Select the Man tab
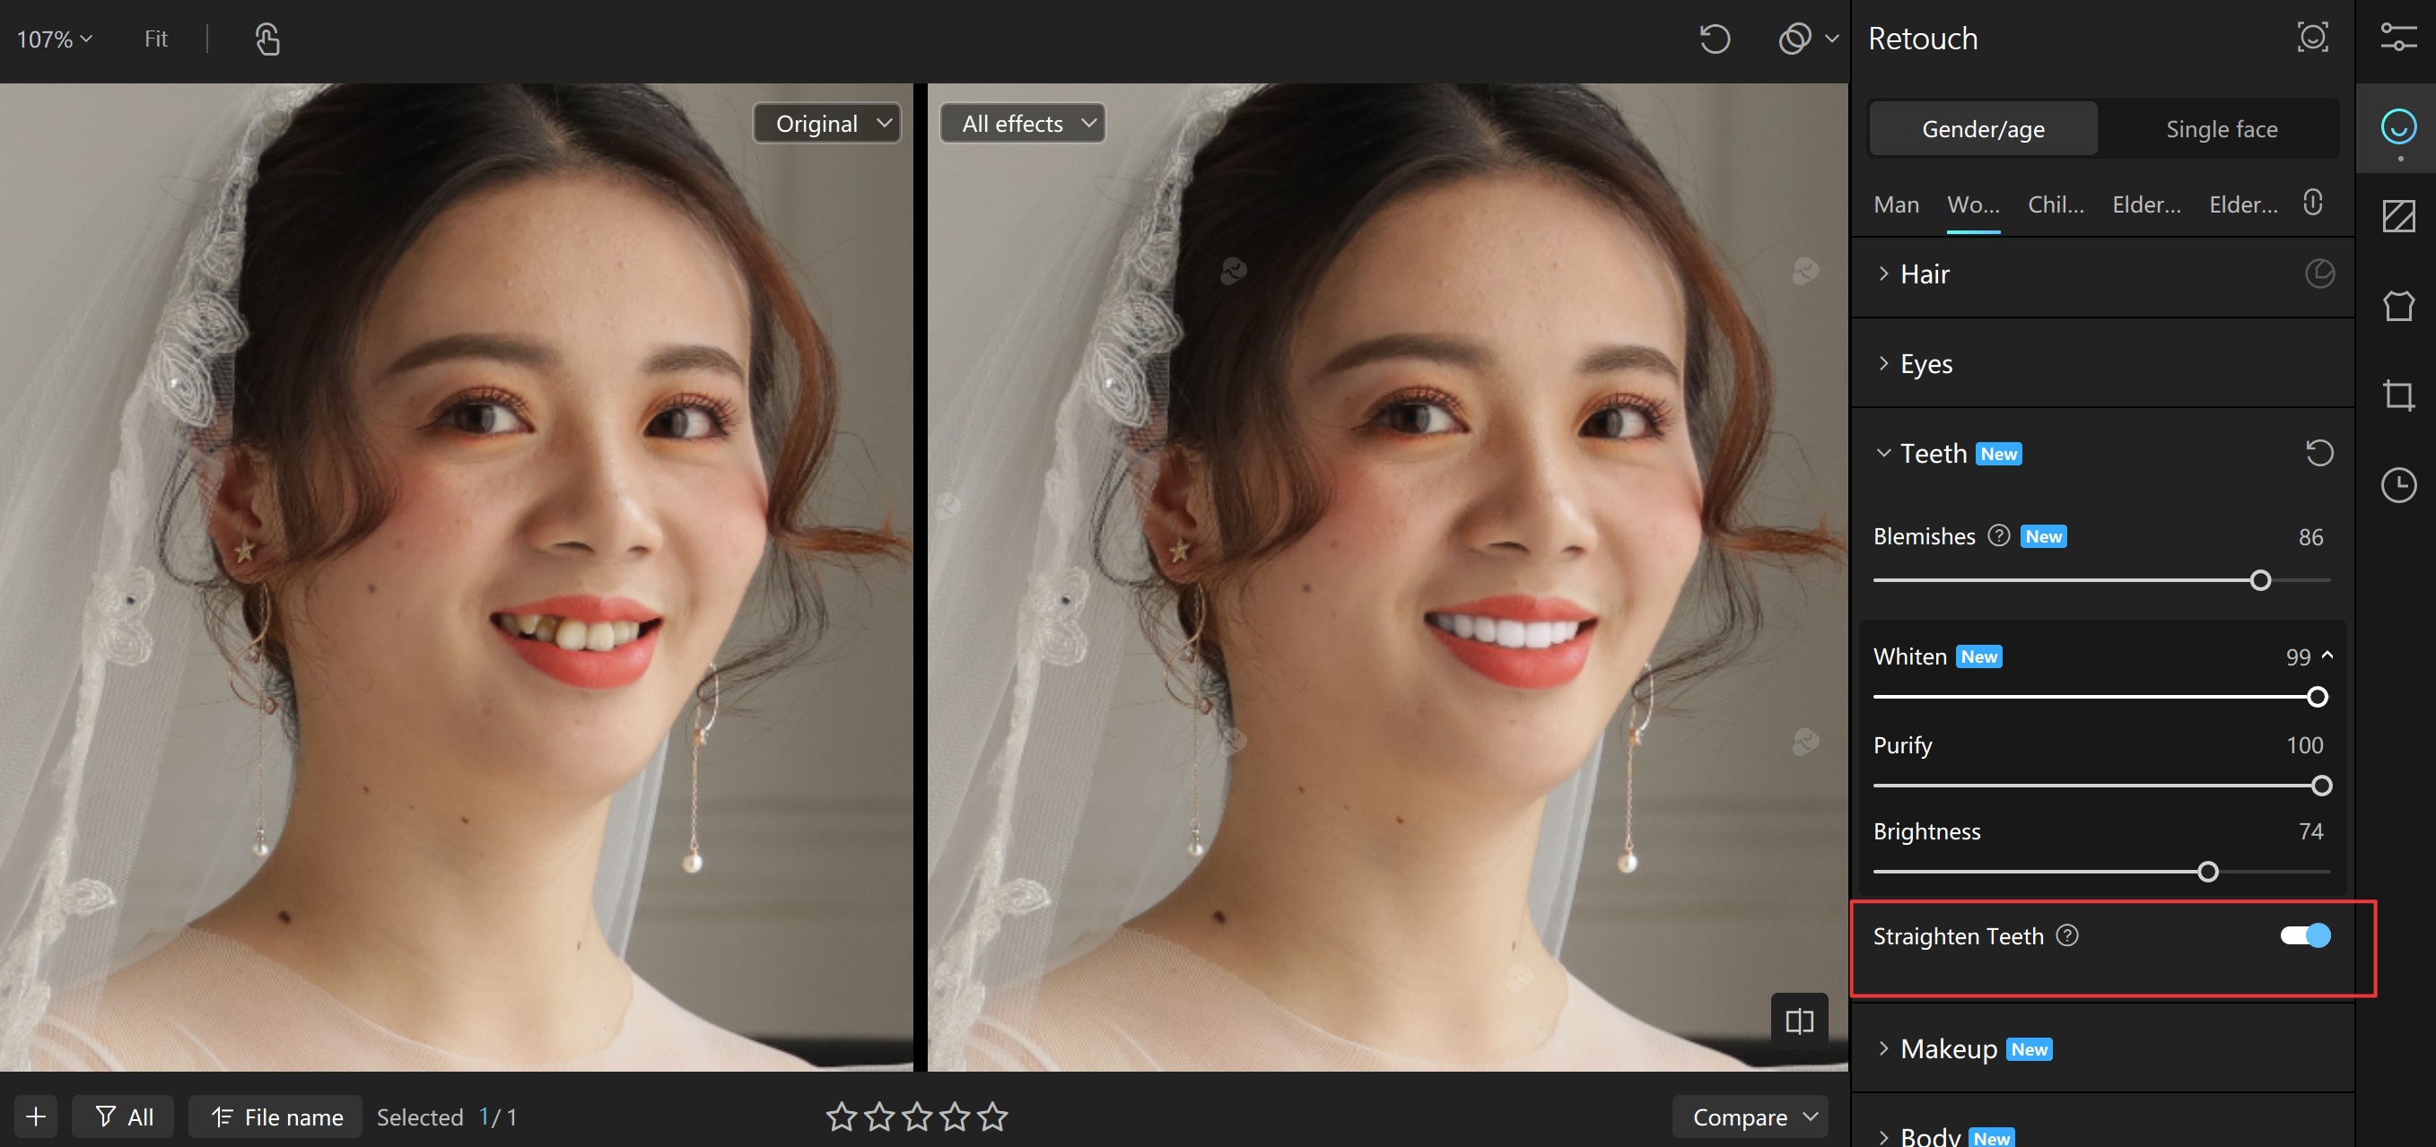2436x1147 pixels. 1895,205
